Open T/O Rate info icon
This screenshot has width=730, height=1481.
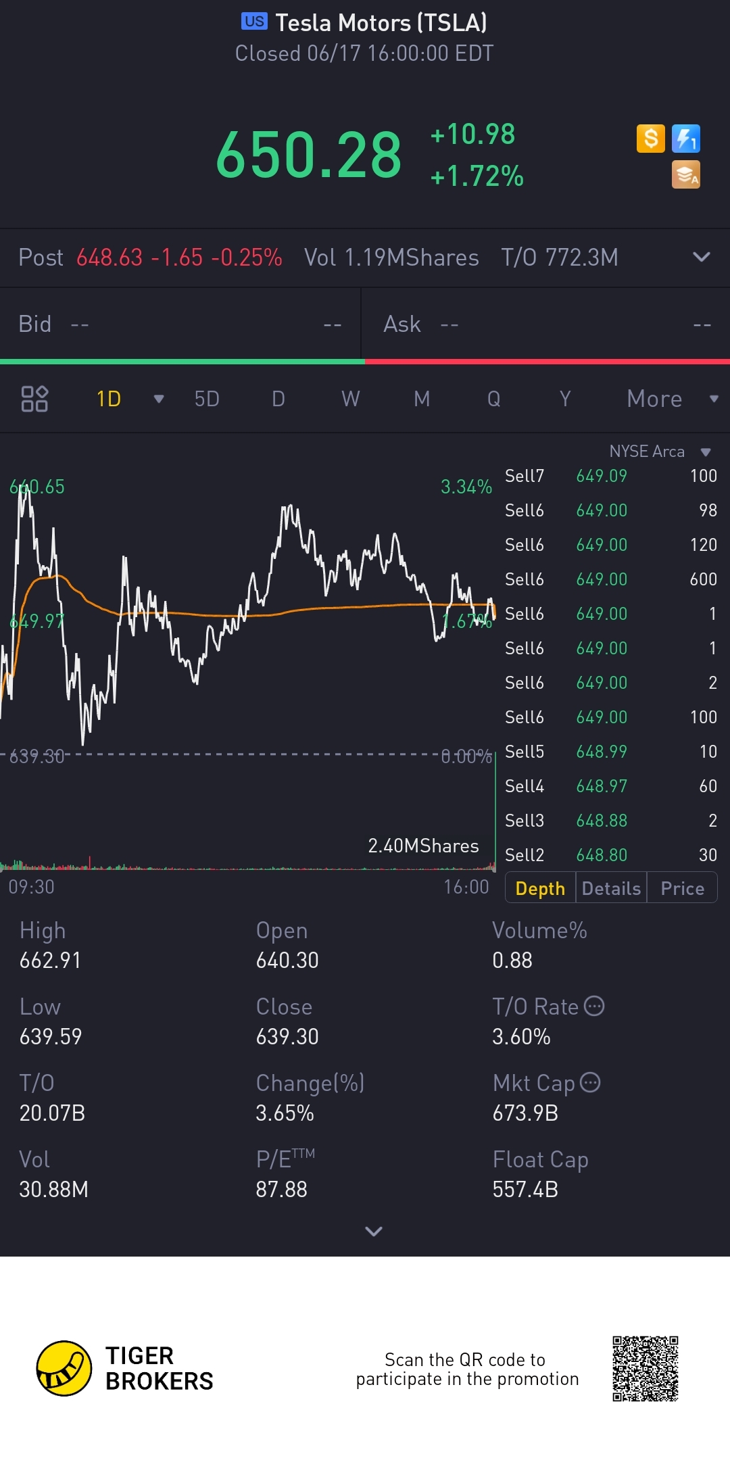[x=594, y=1006]
